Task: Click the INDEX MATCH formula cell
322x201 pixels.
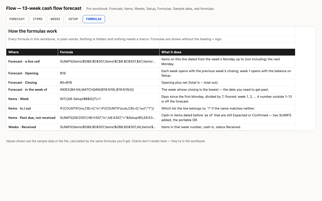Action: (109, 90)
